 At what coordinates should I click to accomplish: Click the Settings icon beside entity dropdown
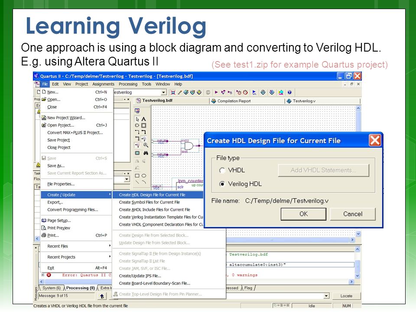click(173, 92)
